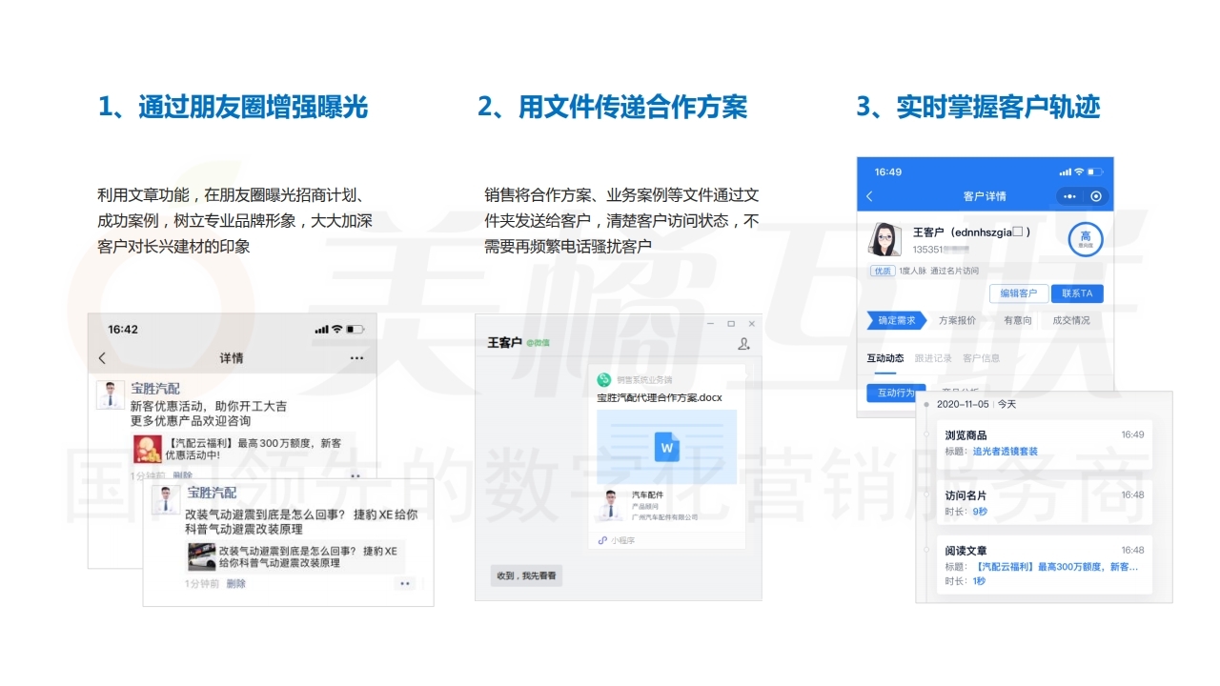
Task: Open the 追光者透镜套装 product link
Action: pos(1006,452)
